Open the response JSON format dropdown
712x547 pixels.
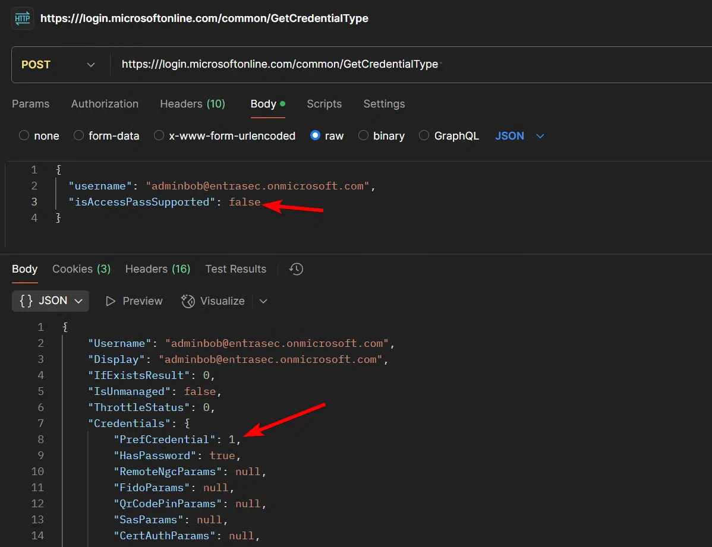(x=51, y=301)
